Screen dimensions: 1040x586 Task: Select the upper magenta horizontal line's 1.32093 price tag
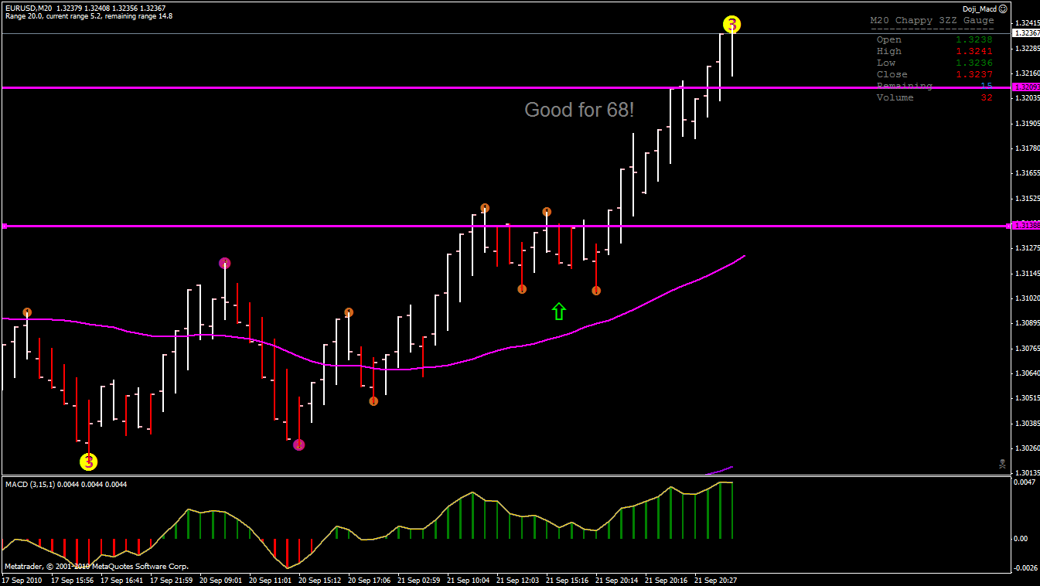(x=1025, y=87)
